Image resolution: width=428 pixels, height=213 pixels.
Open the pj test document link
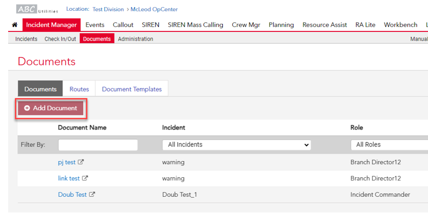click(x=67, y=162)
